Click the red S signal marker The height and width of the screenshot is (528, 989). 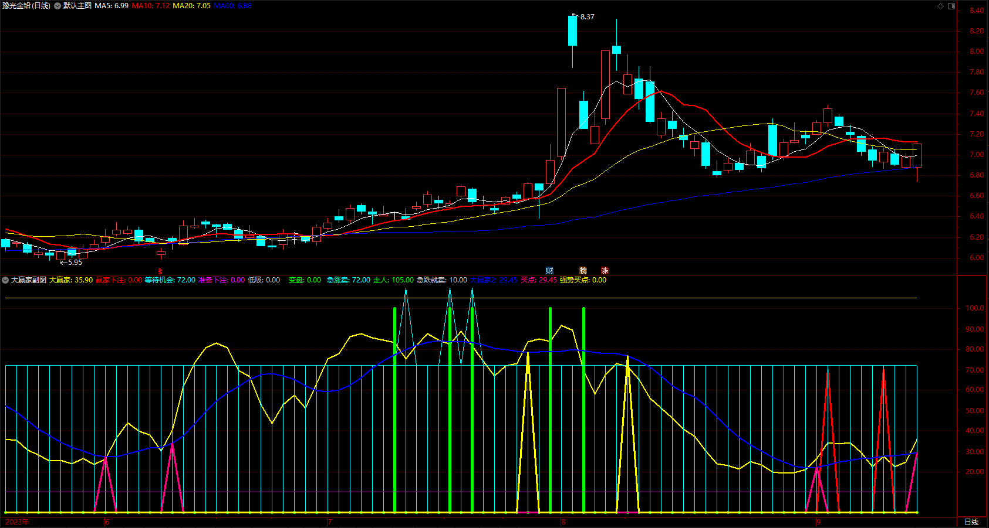tap(160, 271)
